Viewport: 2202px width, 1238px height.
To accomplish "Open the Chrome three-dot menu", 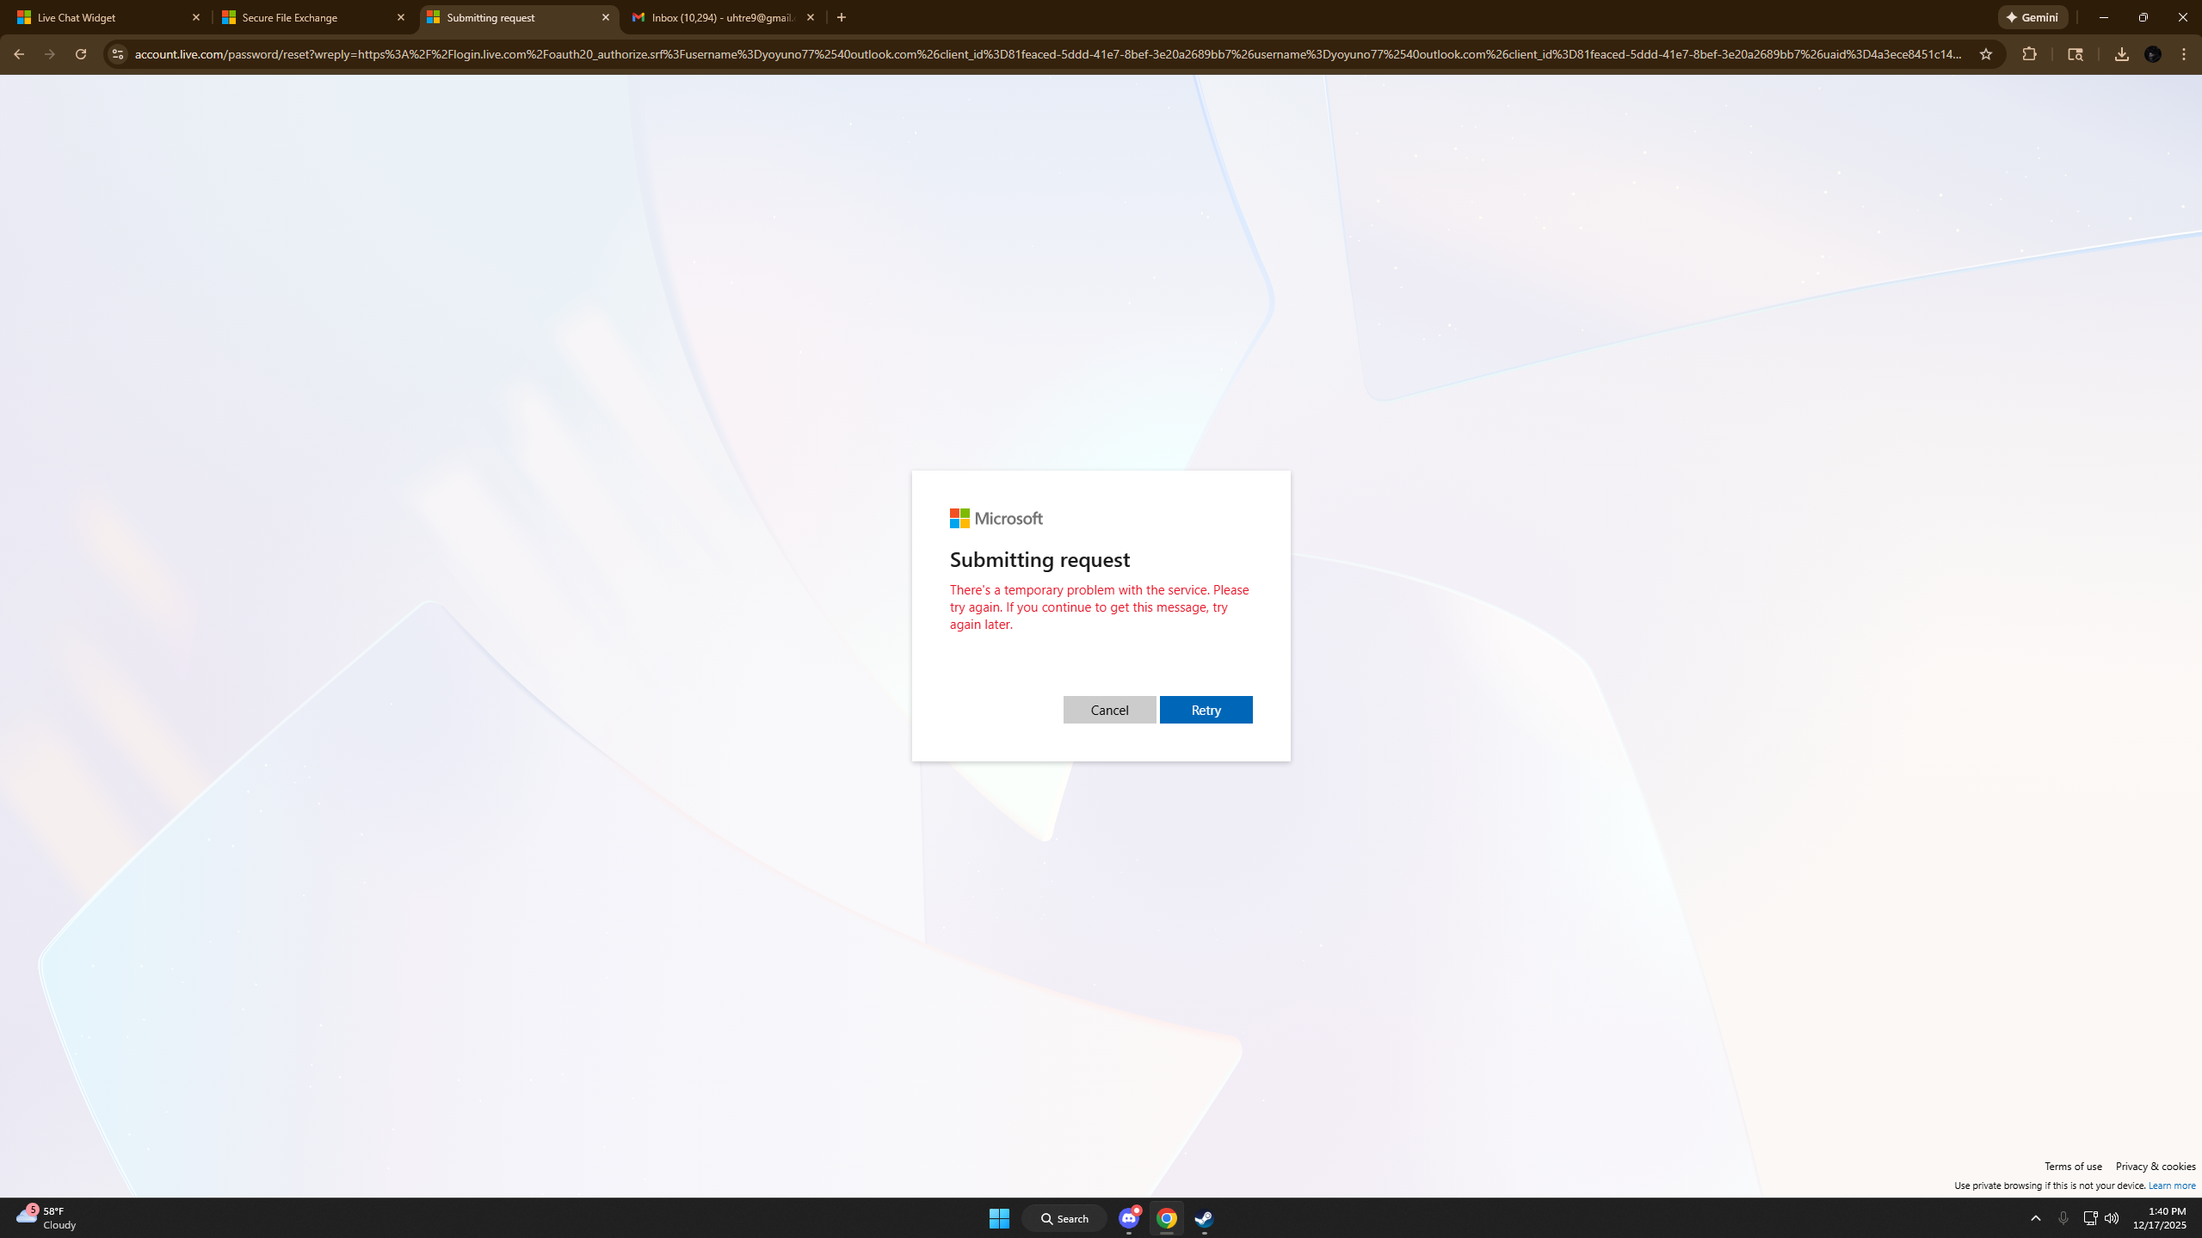I will point(2184,54).
